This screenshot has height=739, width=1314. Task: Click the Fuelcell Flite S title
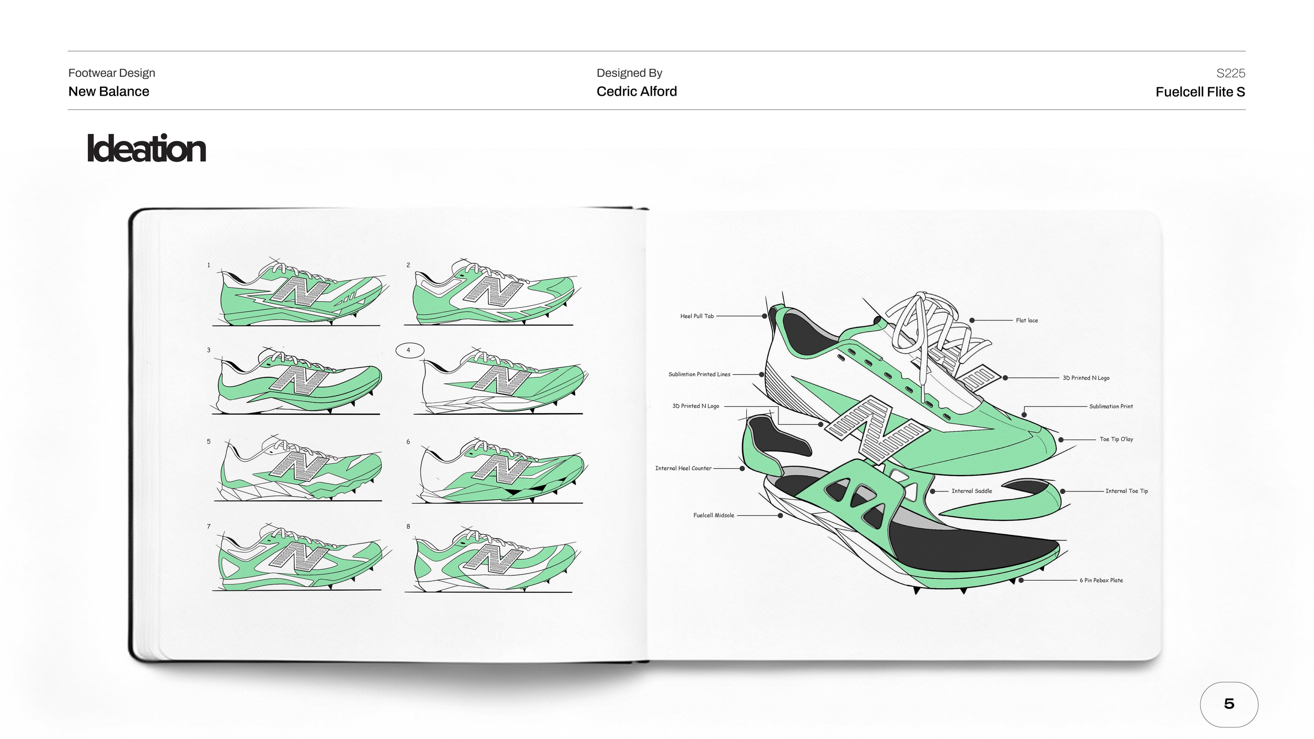(x=1199, y=92)
